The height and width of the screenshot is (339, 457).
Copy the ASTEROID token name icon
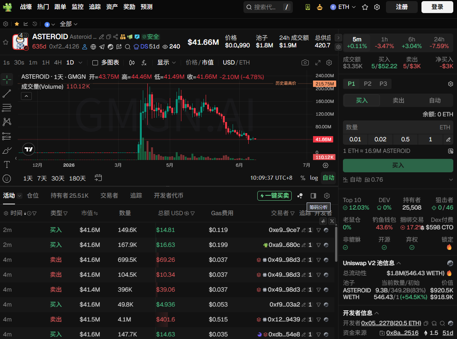click(108, 37)
